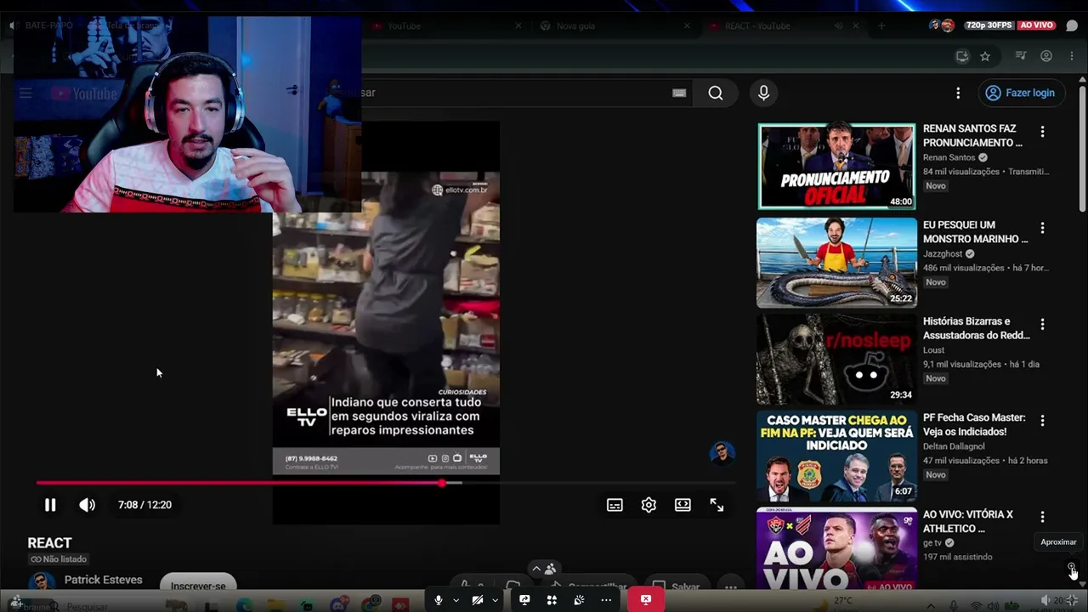Click the channel watermark avatar on the video
This screenshot has height=612, width=1088.
click(x=722, y=453)
